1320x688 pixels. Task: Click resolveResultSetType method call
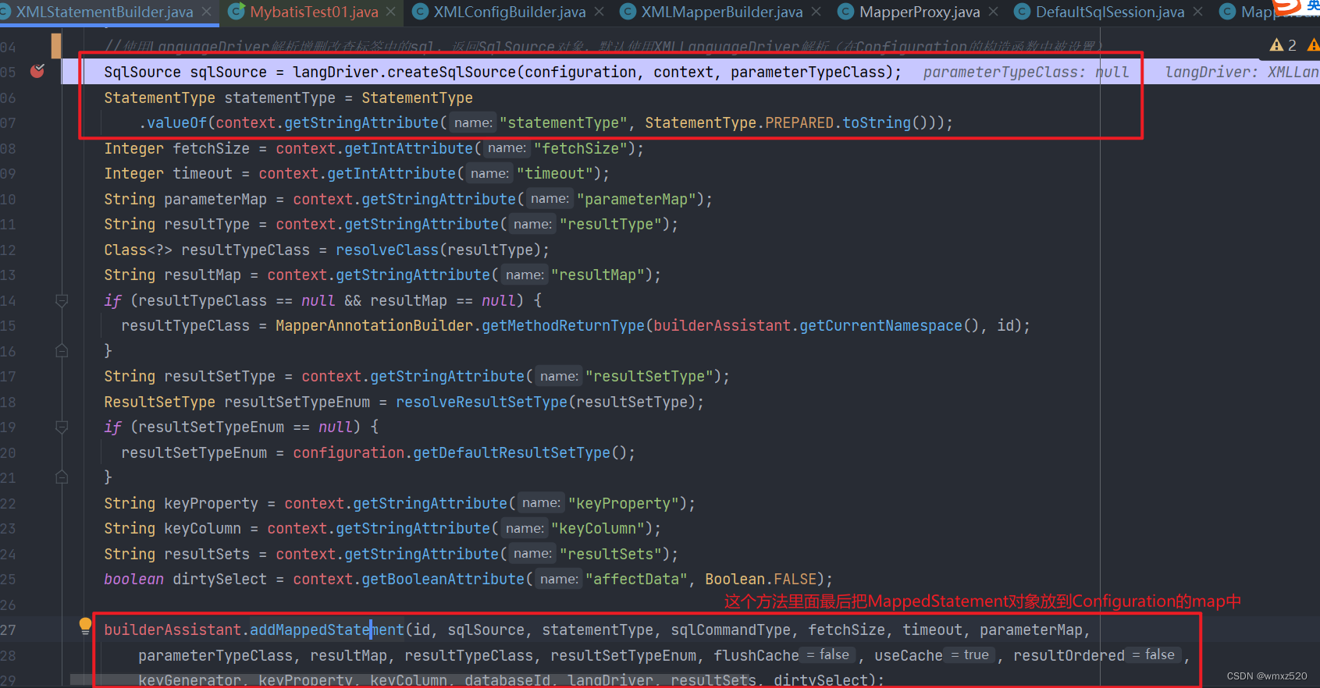point(482,402)
